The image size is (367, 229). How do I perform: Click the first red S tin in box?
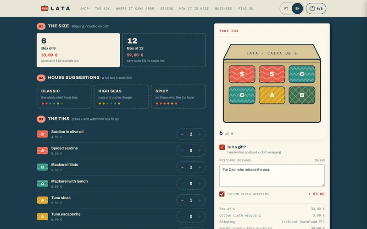(x=242, y=74)
